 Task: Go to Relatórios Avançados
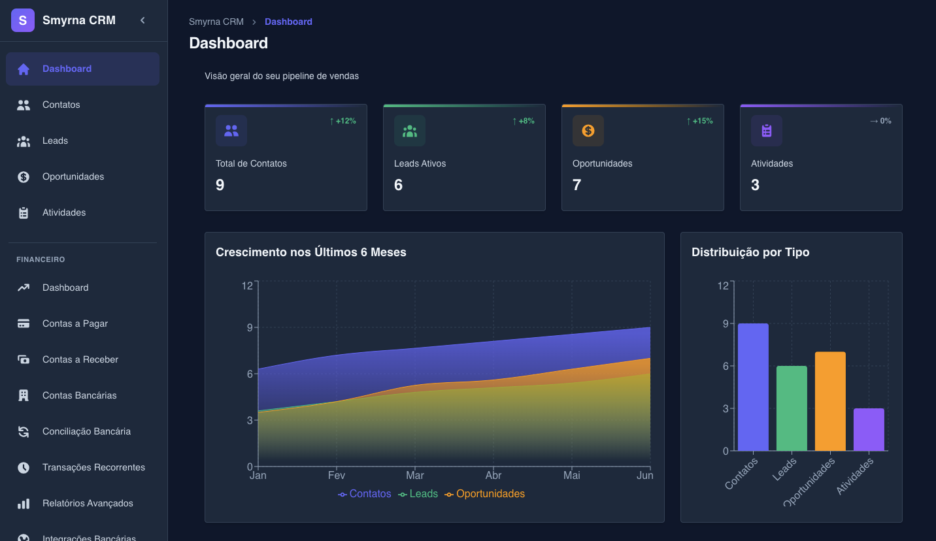(x=88, y=503)
